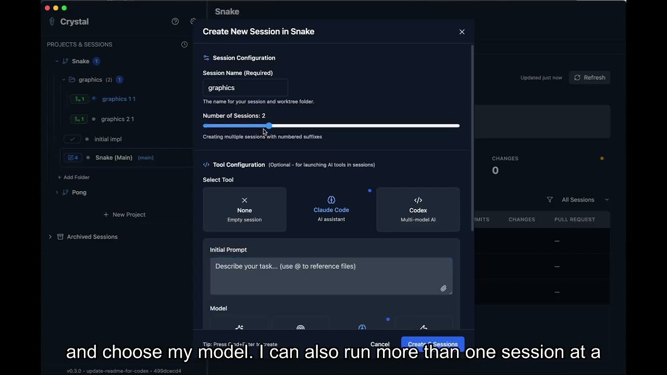Click the attachment paperclip in Initial Prompt box

(x=443, y=288)
